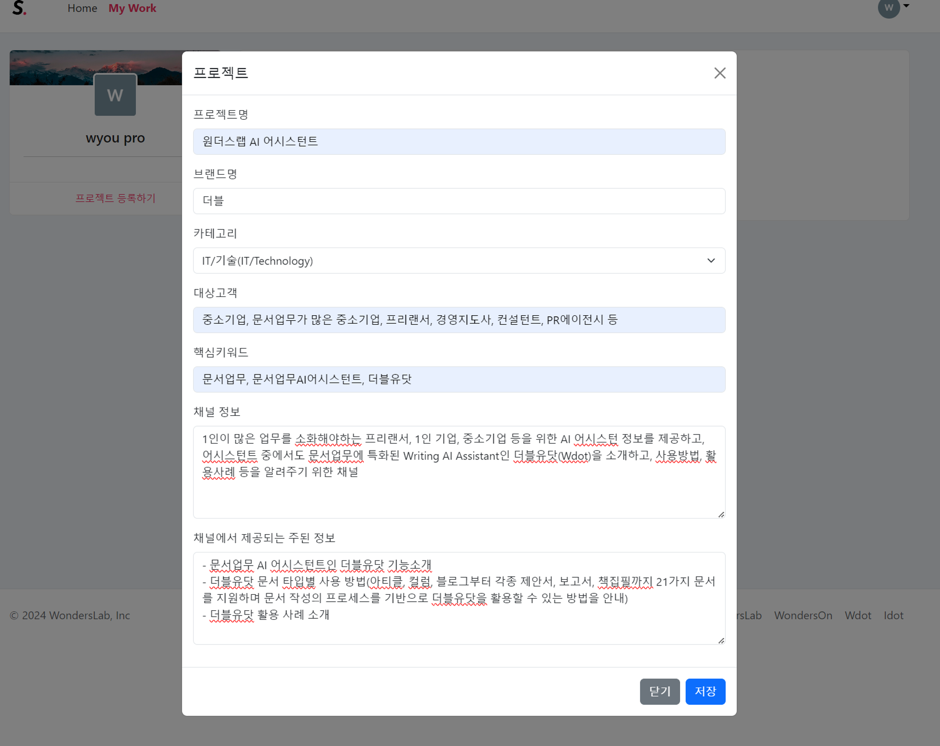Open the Idot footer link
Viewport: 940px width, 746px height.
point(893,615)
